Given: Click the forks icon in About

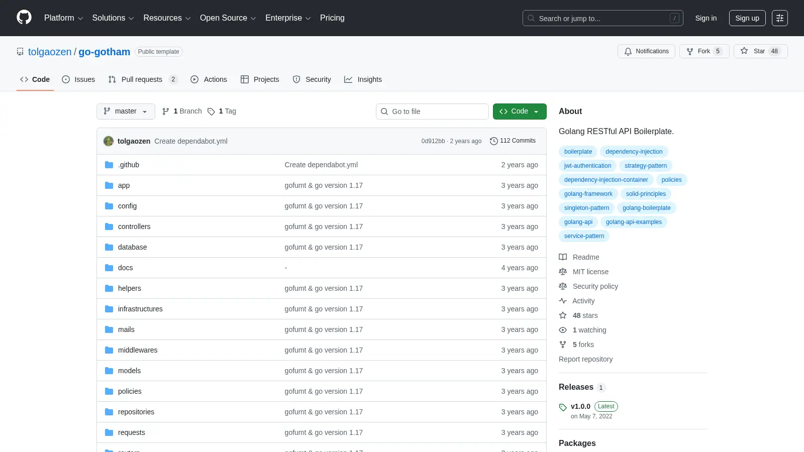Looking at the screenshot, I should pyautogui.click(x=563, y=345).
